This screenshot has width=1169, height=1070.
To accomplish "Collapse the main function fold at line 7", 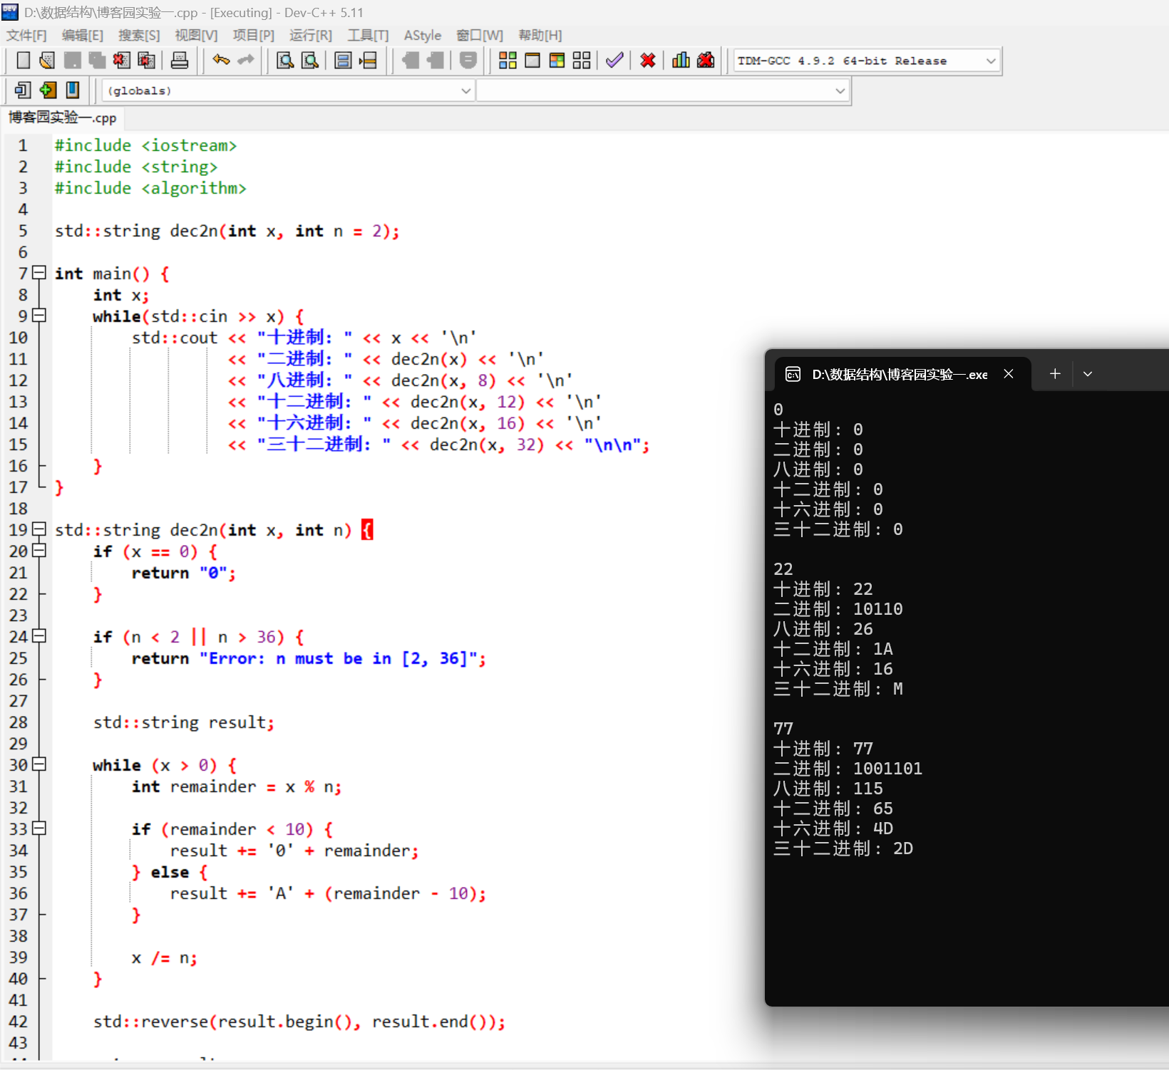I will point(39,273).
